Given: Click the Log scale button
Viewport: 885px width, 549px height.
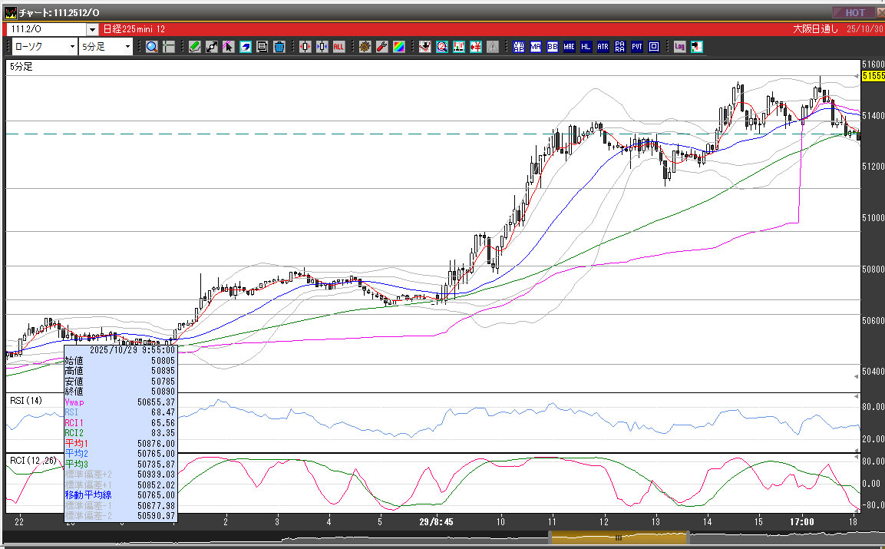Looking at the screenshot, I should tap(679, 47).
